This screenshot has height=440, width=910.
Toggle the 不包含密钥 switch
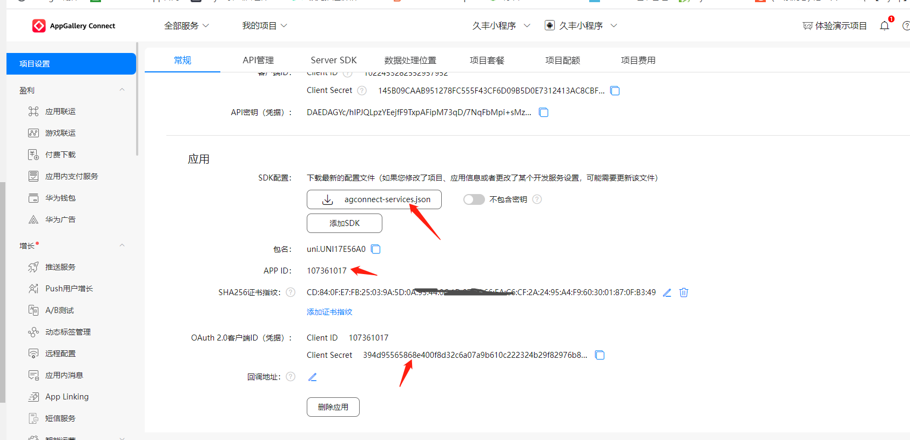point(474,199)
